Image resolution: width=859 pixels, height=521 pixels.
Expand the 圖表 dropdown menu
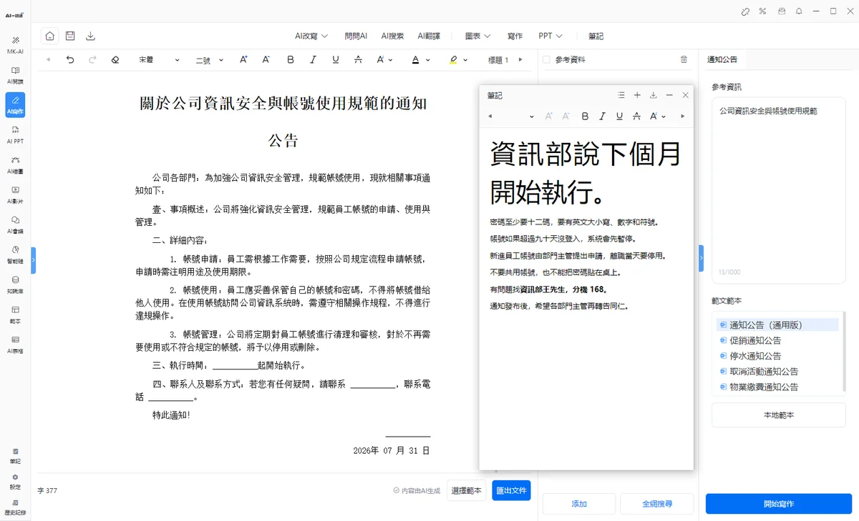coord(478,36)
